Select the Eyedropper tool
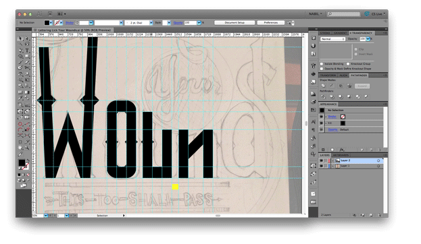Image resolution: width=421 pixels, height=244 pixels. (20, 98)
